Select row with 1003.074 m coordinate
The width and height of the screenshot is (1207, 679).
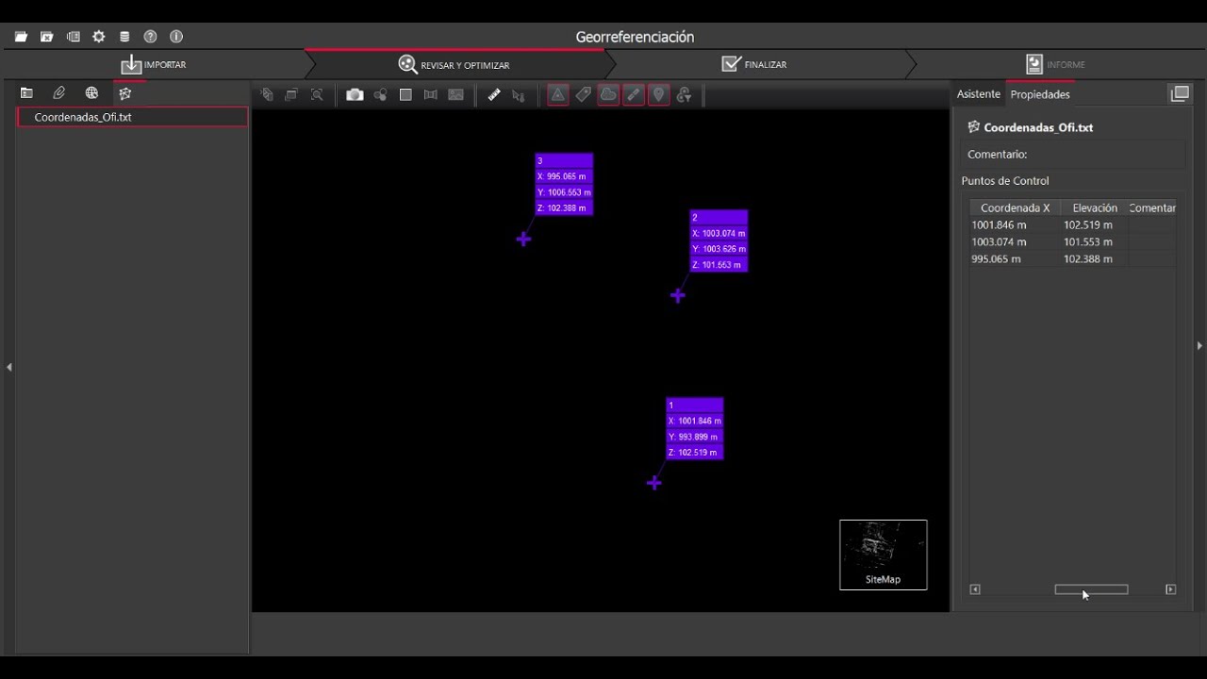(x=1073, y=242)
